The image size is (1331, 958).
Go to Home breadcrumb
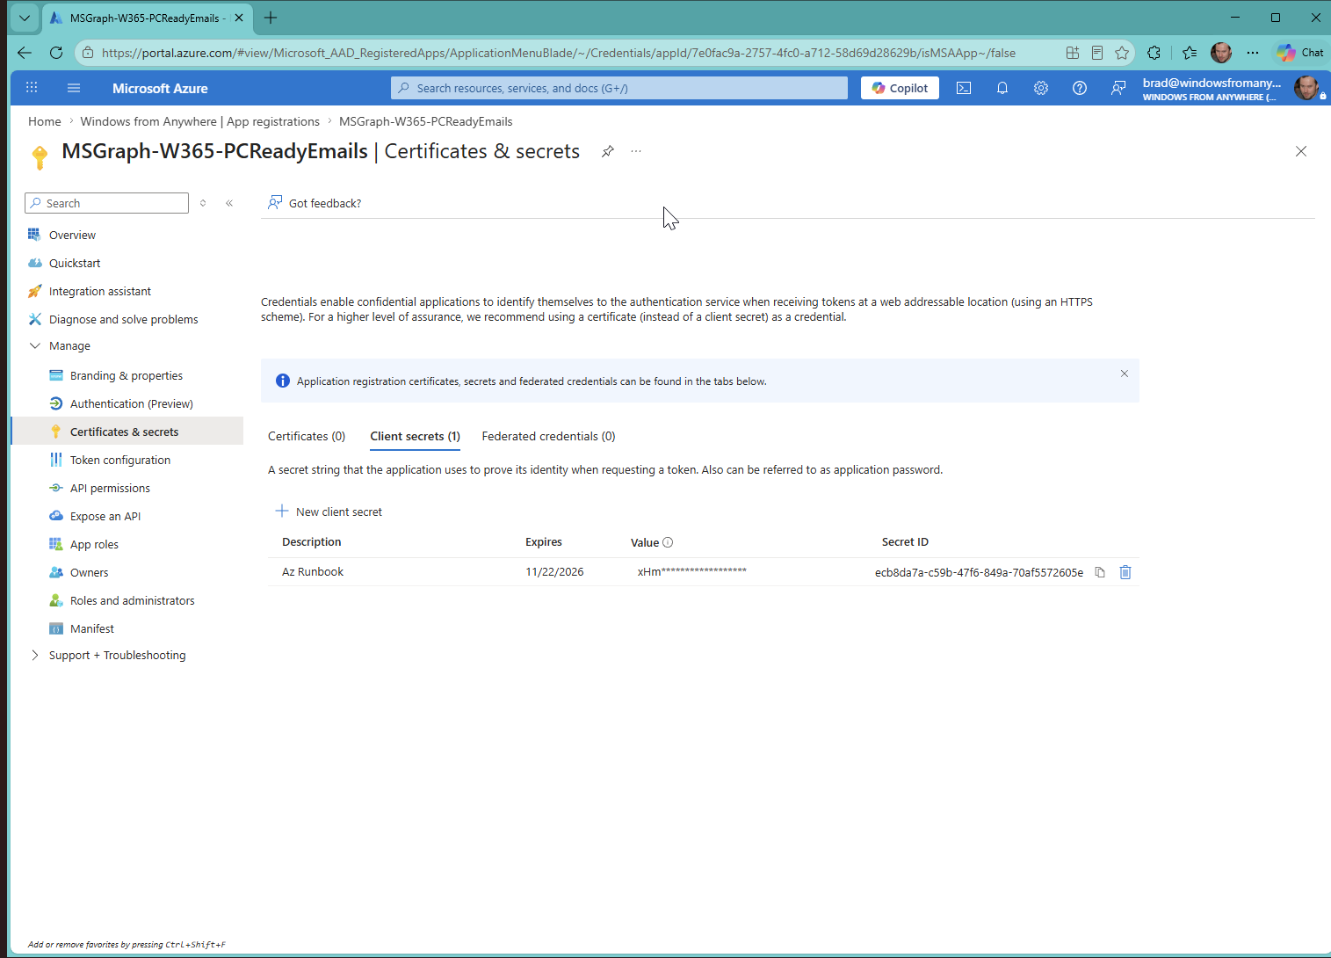point(45,121)
